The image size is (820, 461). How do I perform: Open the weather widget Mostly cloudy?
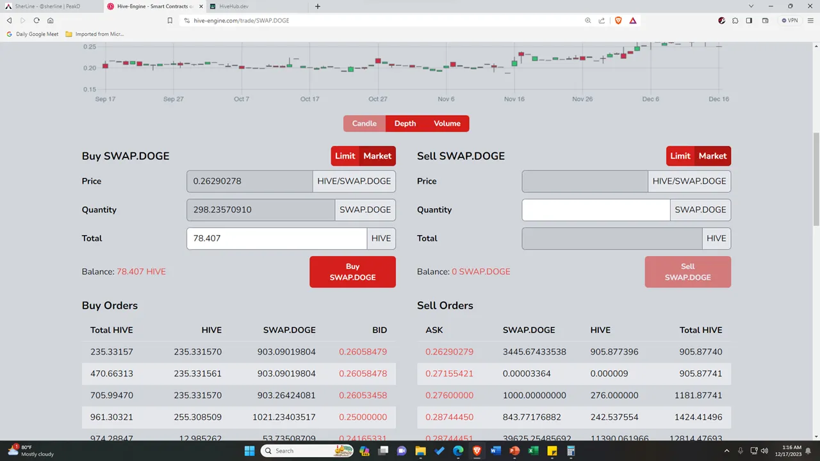(31, 451)
